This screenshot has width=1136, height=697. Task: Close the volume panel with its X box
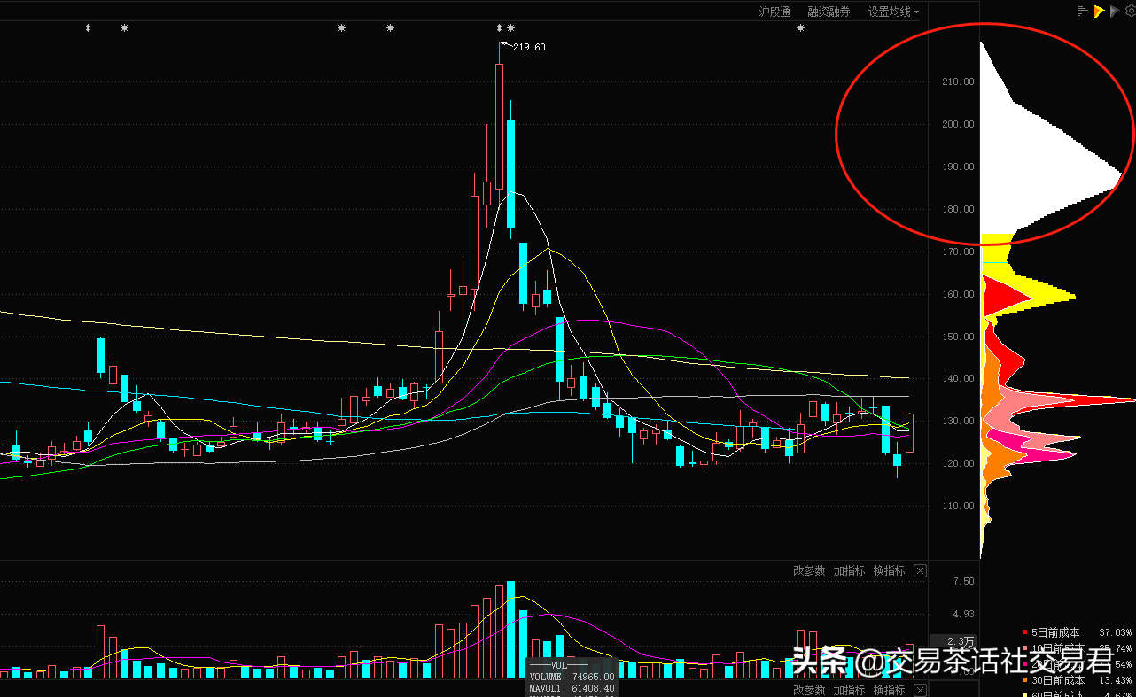tap(920, 571)
